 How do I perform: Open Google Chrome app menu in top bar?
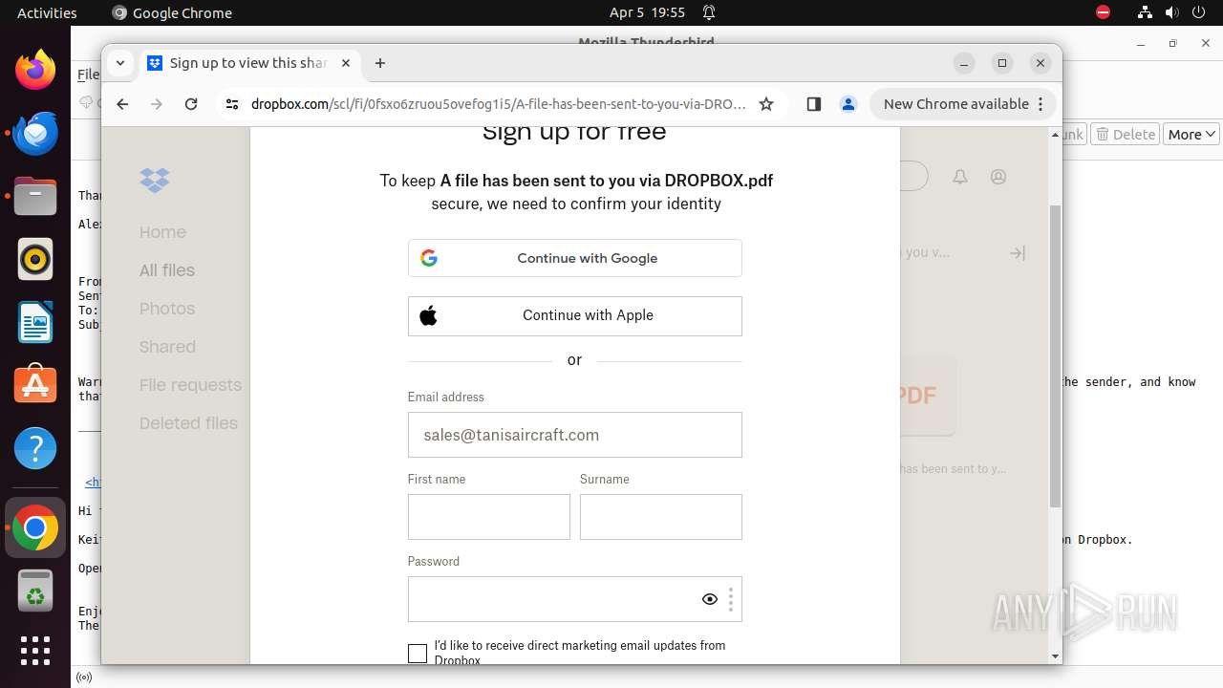[172, 12]
